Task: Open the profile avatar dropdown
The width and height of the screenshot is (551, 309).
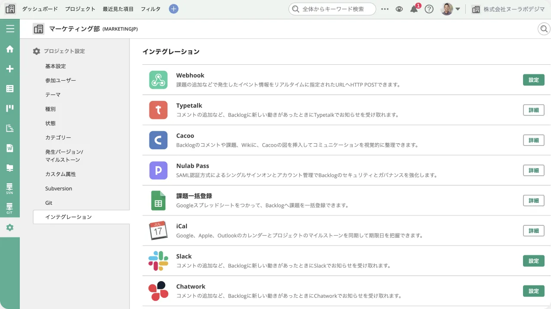Action: [447, 9]
